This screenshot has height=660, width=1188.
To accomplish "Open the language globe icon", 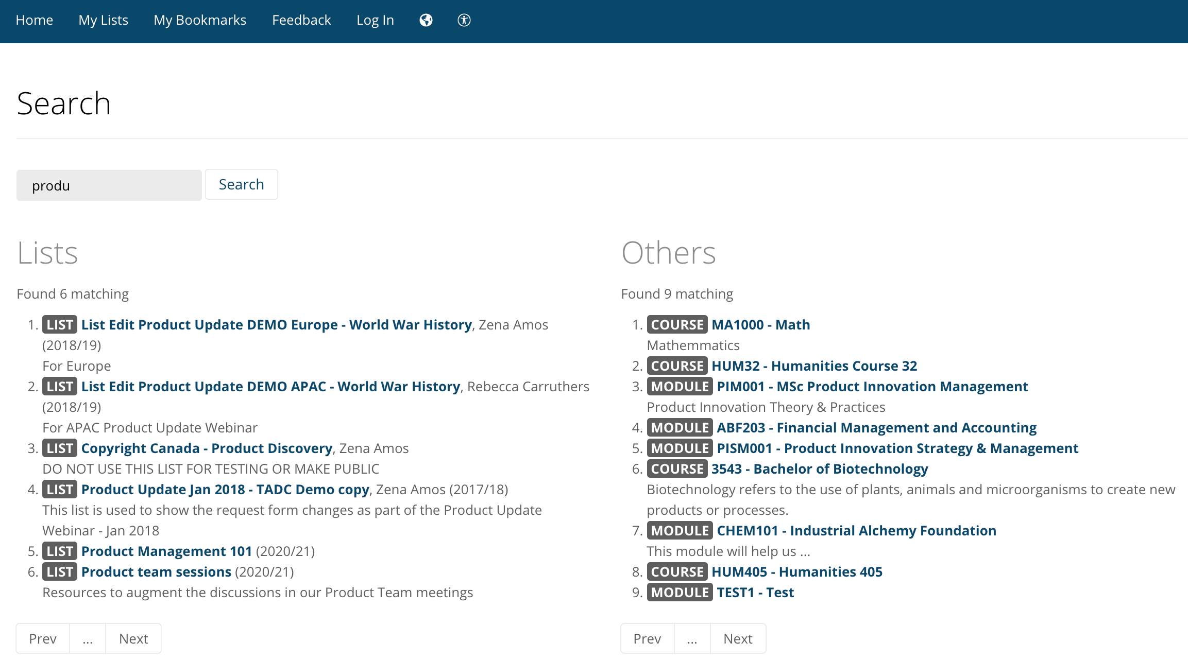I will (x=426, y=20).
